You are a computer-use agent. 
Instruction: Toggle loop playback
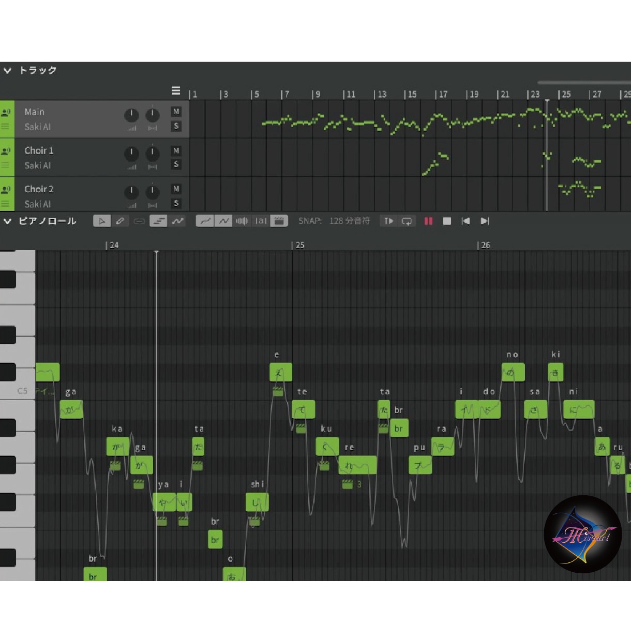pyautogui.click(x=407, y=221)
